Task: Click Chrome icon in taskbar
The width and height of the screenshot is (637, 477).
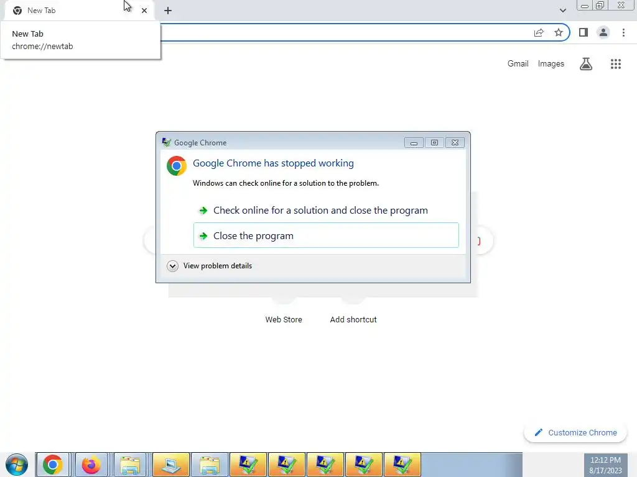Action: coord(53,465)
